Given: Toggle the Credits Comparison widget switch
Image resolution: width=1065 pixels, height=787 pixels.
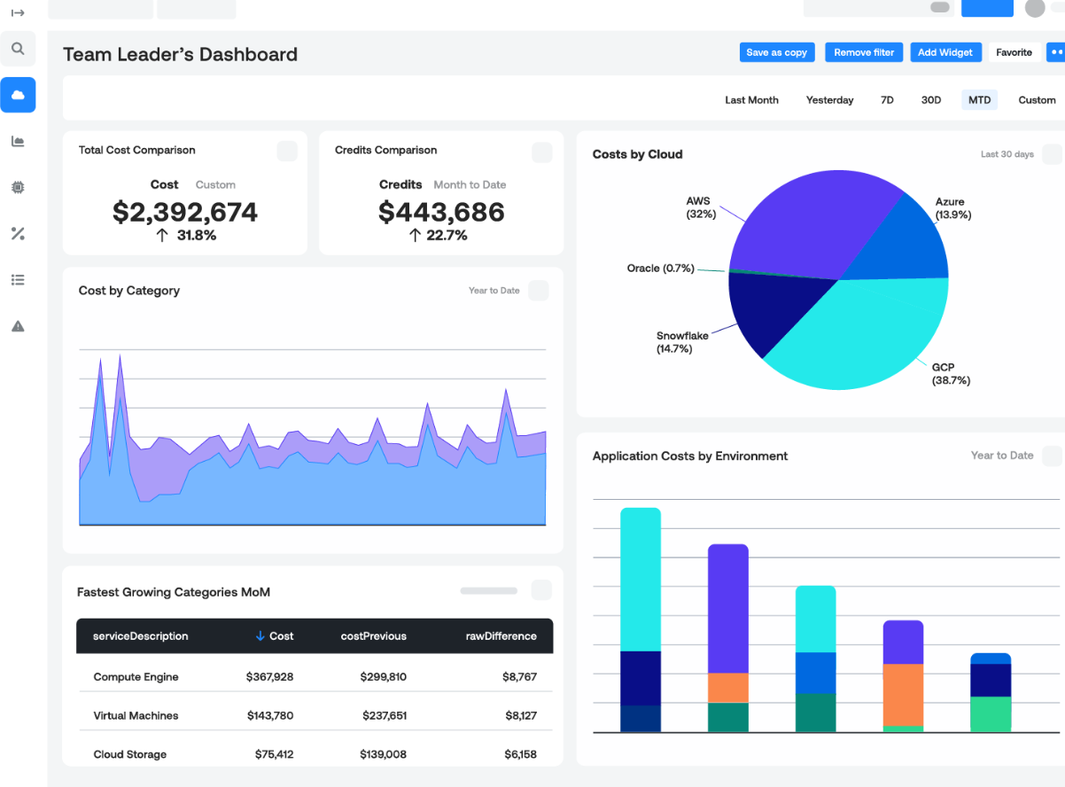Looking at the screenshot, I should [x=541, y=152].
